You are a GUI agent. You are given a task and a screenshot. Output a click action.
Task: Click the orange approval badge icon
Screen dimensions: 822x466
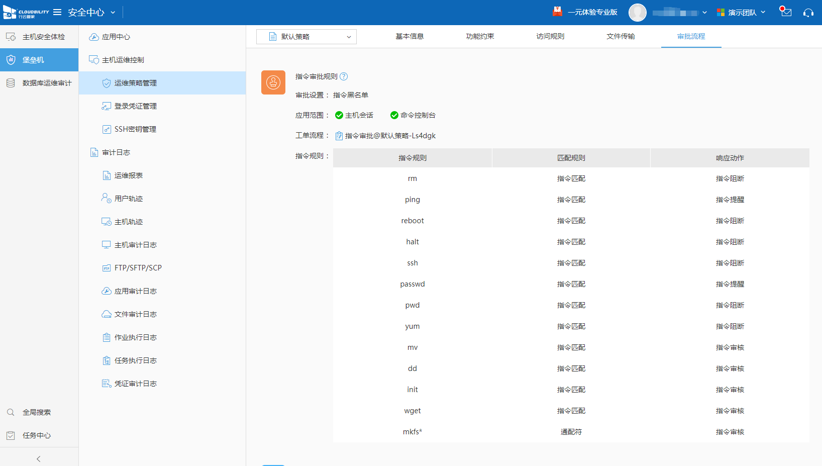coord(273,82)
